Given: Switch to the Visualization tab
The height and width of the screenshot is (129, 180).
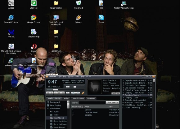Looking at the screenshot, I should 78,98.
